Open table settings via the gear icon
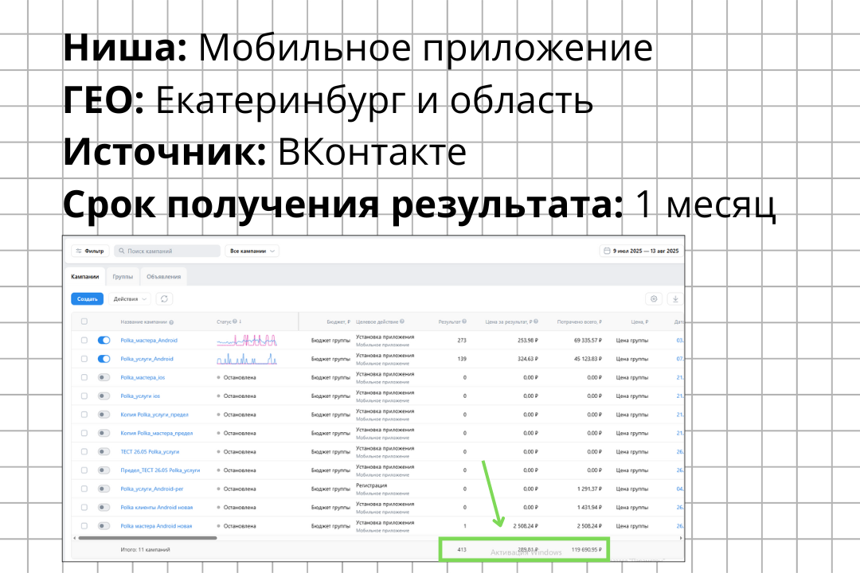The height and width of the screenshot is (573, 860). tap(654, 299)
